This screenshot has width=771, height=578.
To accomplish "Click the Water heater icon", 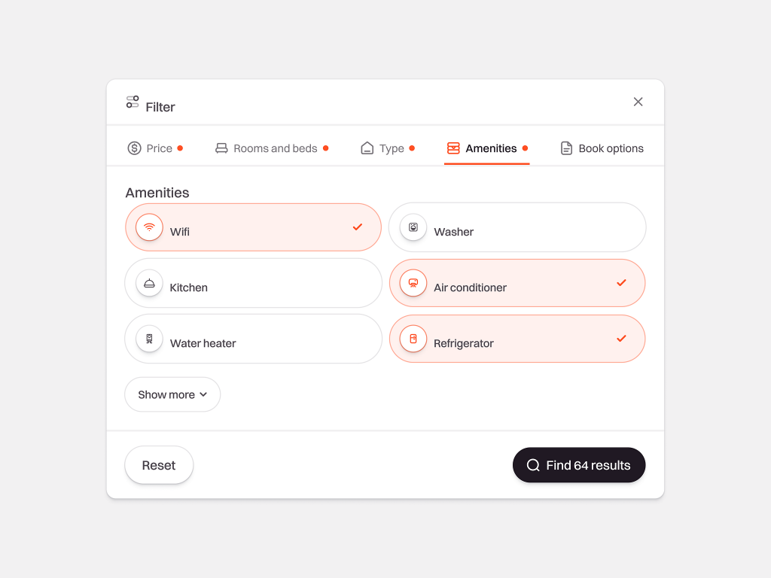I will point(149,339).
